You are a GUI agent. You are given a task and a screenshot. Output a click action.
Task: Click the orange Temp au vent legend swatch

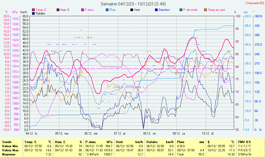pyautogui.click(x=205, y=10)
